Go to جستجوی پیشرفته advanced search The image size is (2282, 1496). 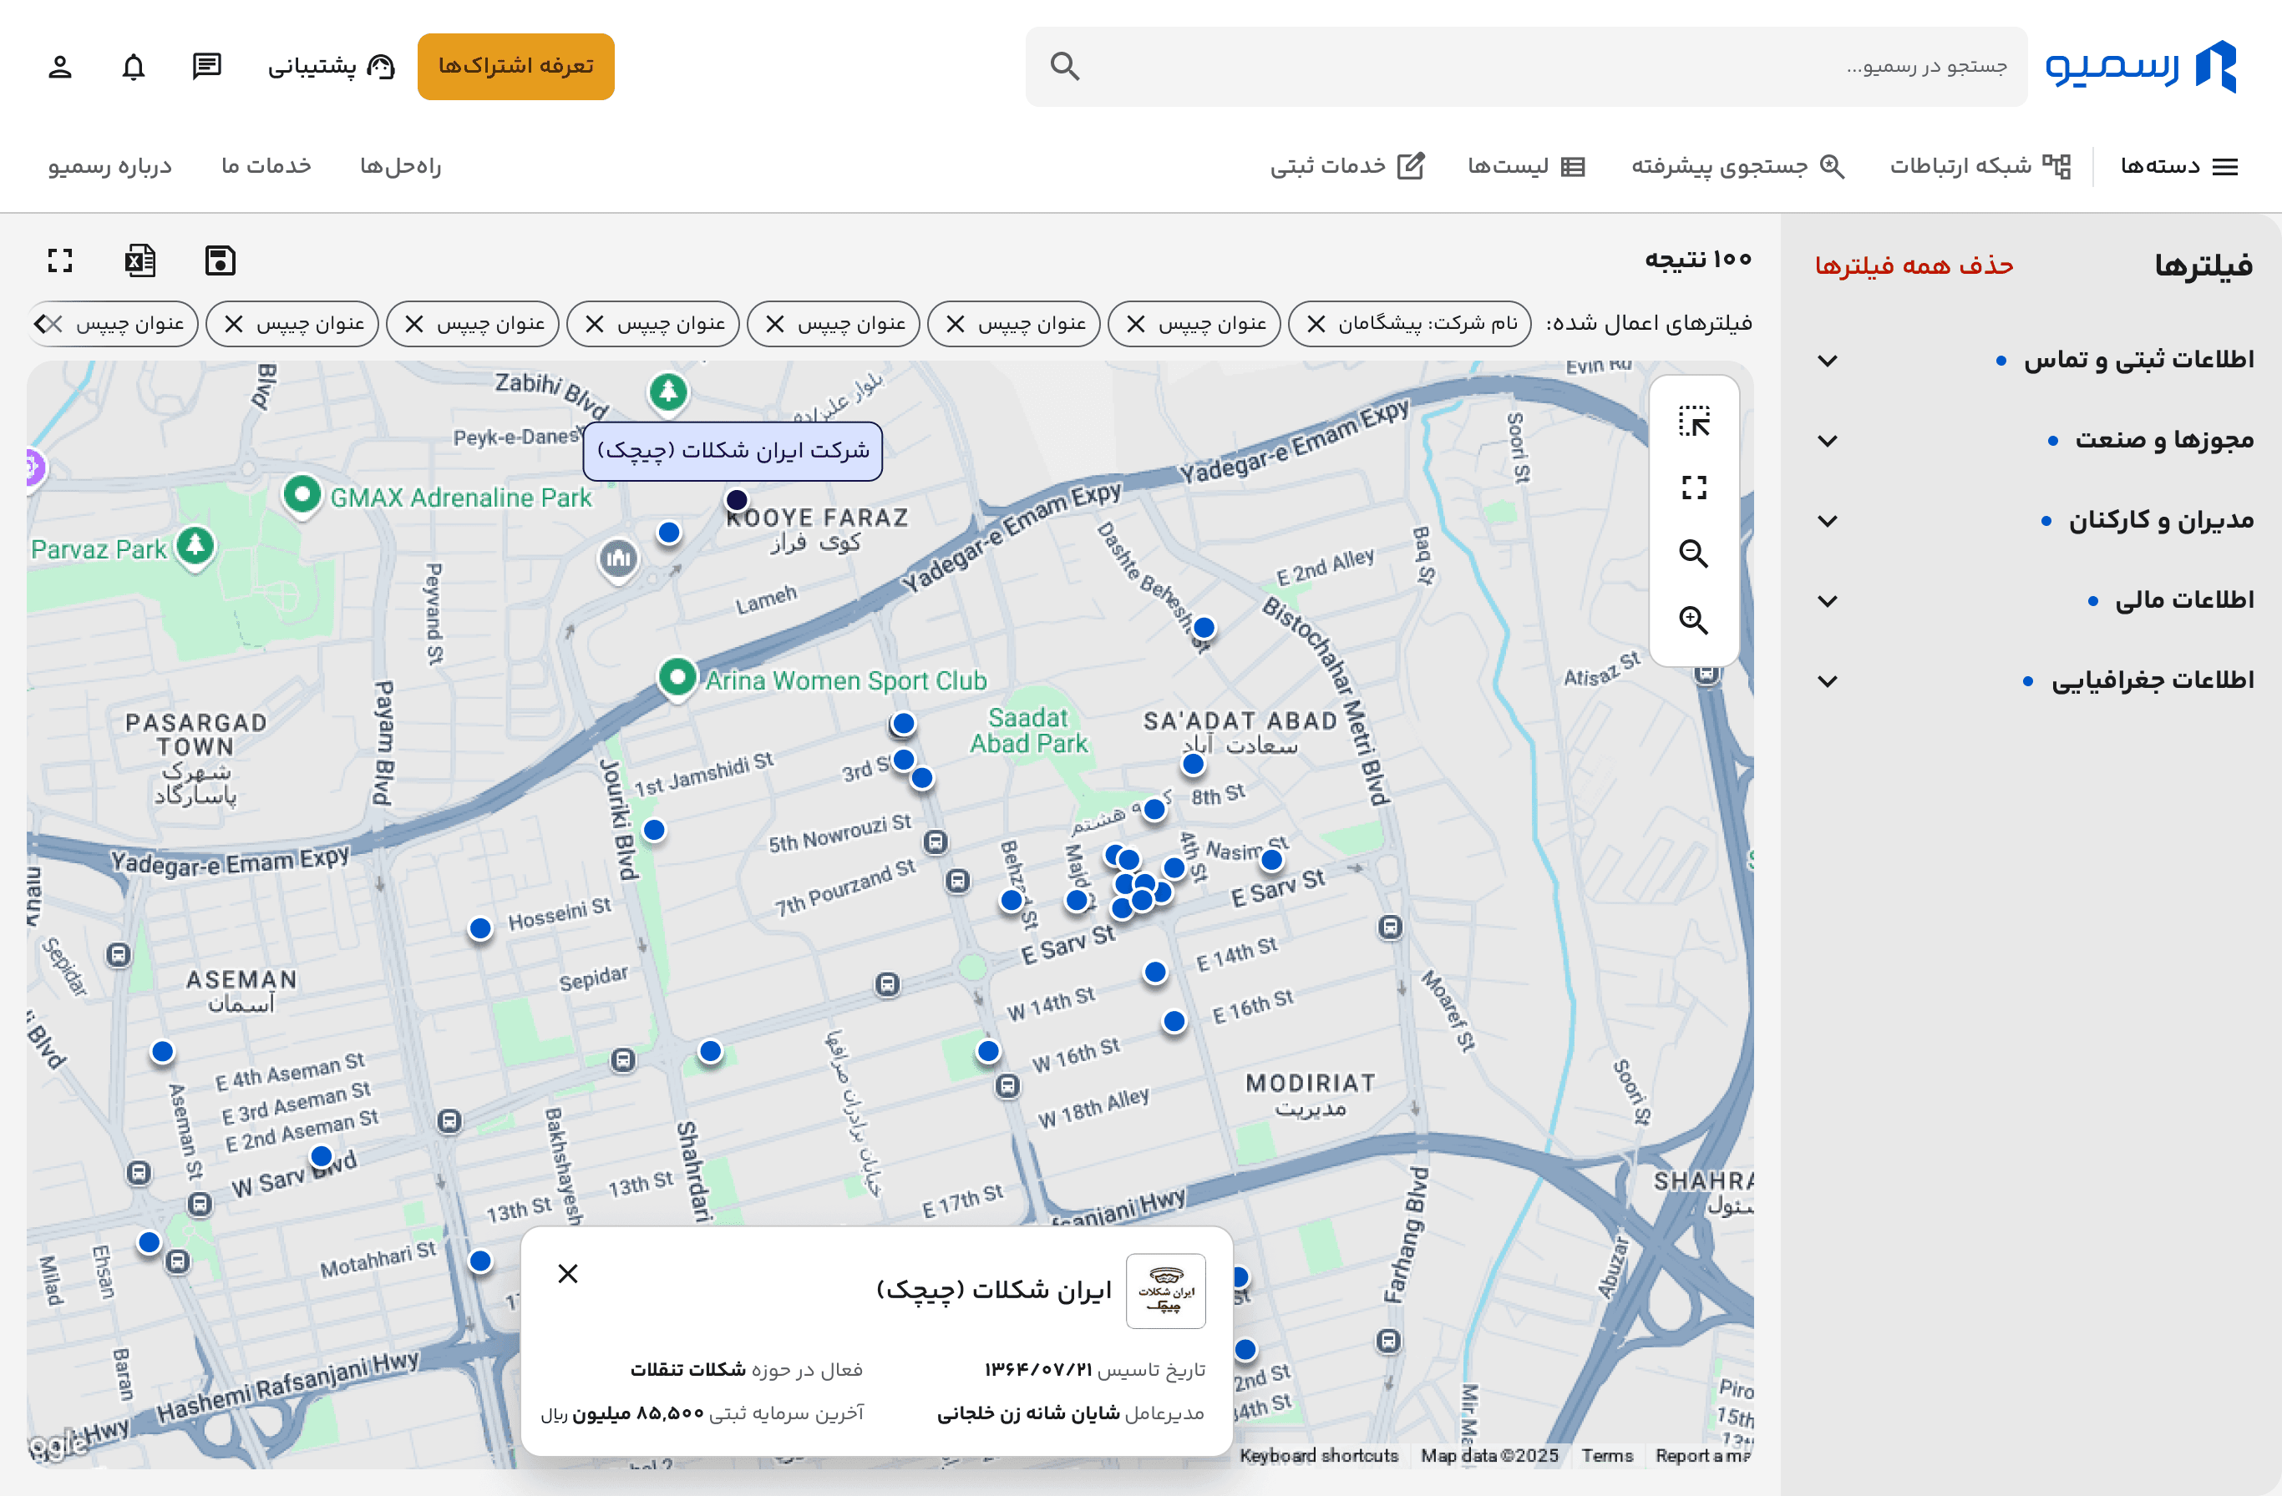click(x=1737, y=166)
